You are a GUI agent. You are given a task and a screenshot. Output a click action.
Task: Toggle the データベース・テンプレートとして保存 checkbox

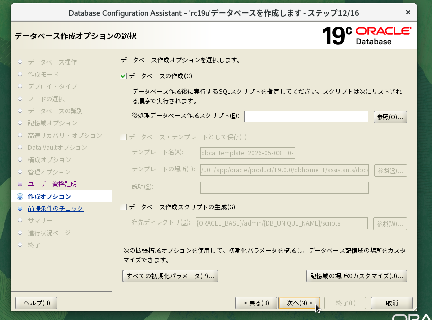123,137
